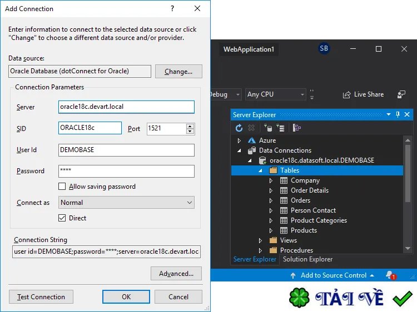Click the Server name input field
The height and width of the screenshot is (312, 417).
click(126, 107)
